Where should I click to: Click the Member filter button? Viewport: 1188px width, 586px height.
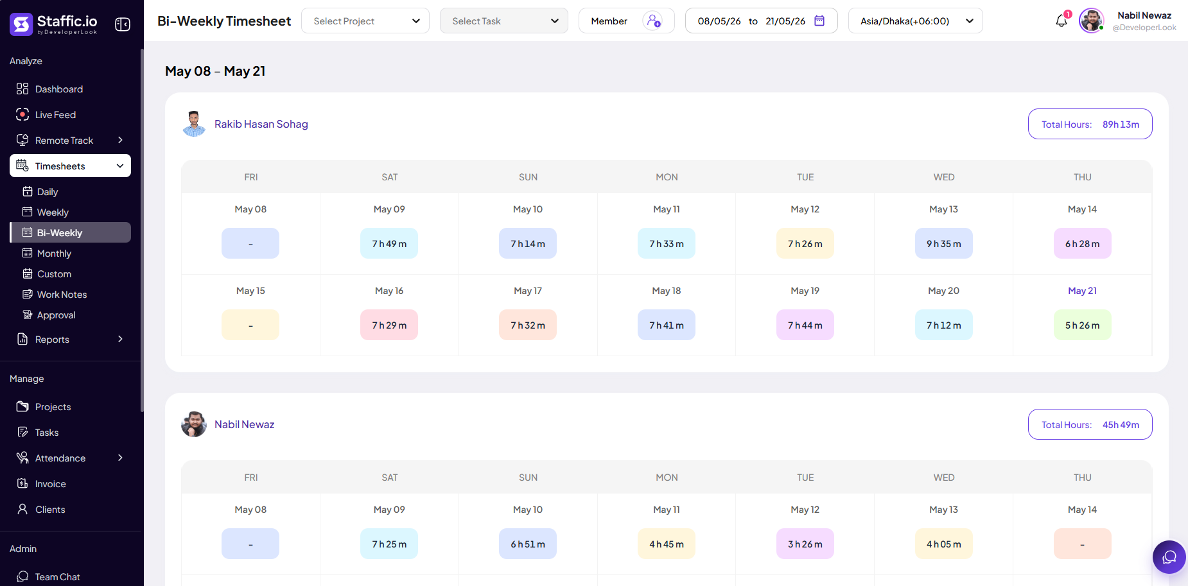627,21
